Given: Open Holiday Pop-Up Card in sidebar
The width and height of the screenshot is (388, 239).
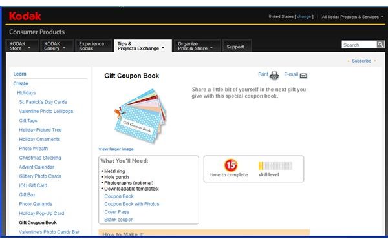Looking at the screenshot, I should point(41,213).
